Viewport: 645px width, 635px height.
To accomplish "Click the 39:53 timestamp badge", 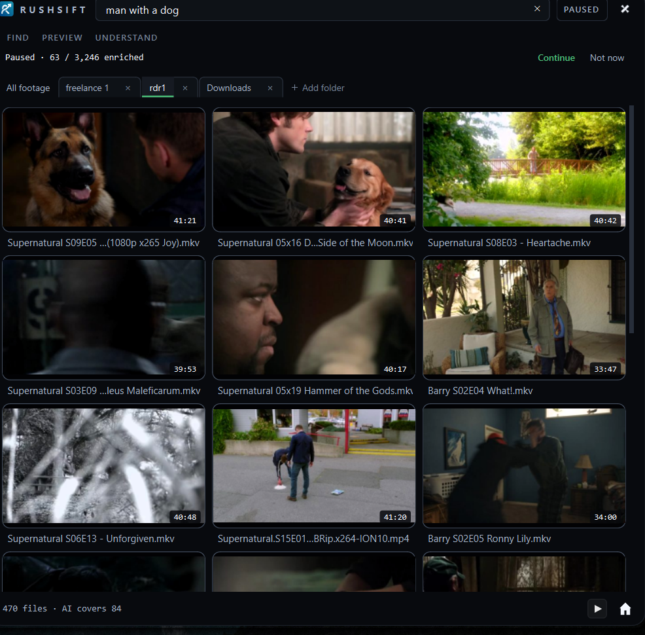I will pyautogui.click(x=184, y=369).
